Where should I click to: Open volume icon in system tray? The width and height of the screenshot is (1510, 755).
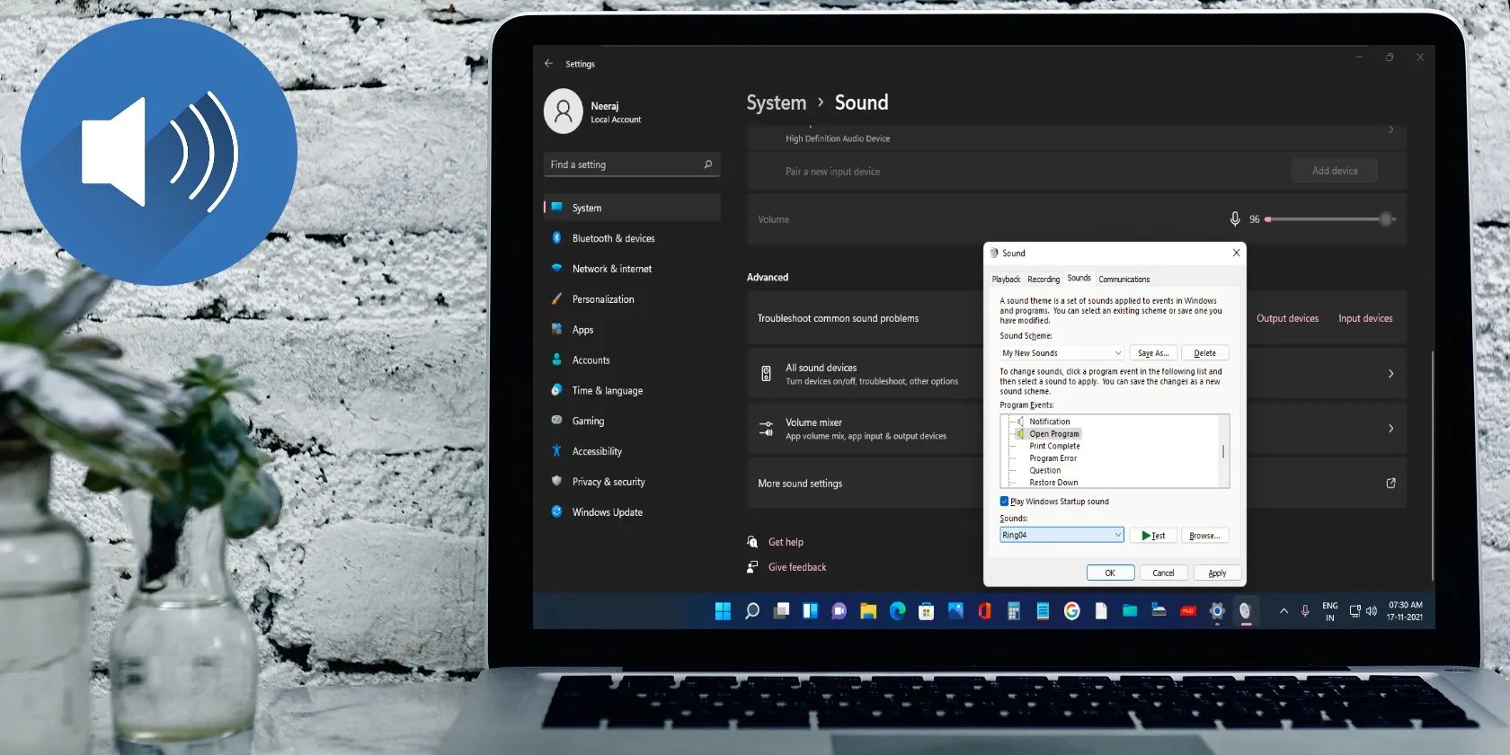[x=1372, y=611]
